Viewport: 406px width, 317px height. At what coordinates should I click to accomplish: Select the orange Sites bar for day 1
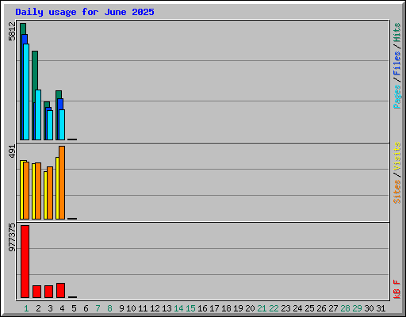pos(26,190)
